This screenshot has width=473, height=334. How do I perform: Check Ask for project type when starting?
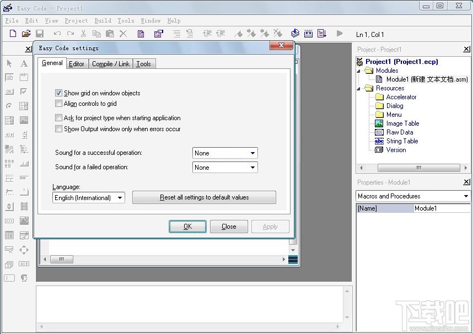58,117
